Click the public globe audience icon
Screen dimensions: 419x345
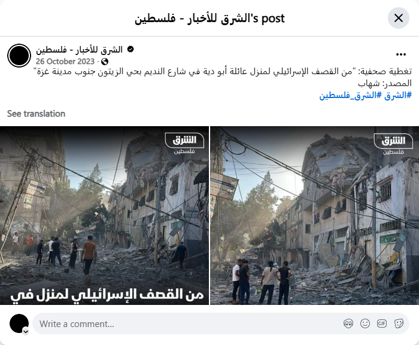pos(105,62)
